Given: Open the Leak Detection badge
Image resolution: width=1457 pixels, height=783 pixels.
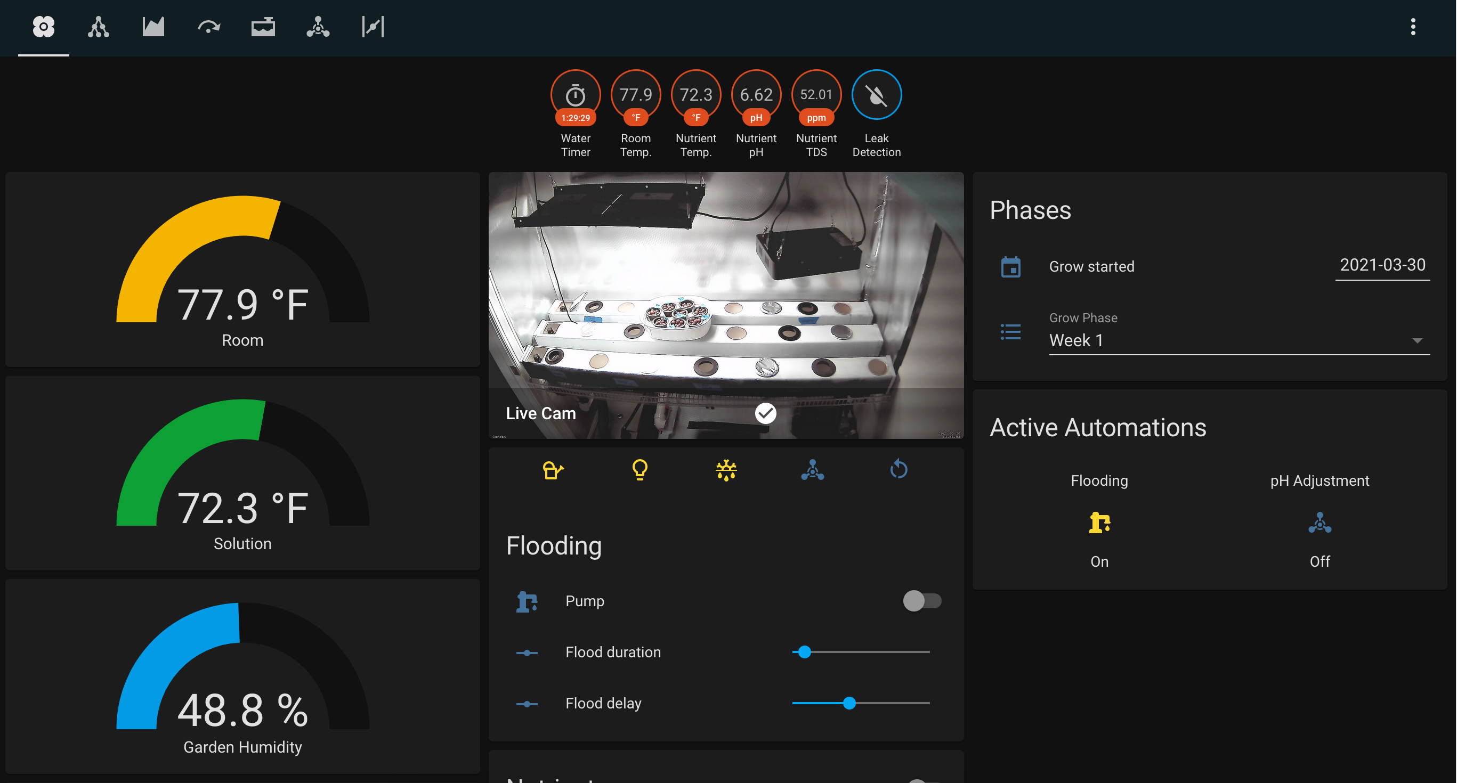Looking at the screenshot, I should click(x=876, y=95).
